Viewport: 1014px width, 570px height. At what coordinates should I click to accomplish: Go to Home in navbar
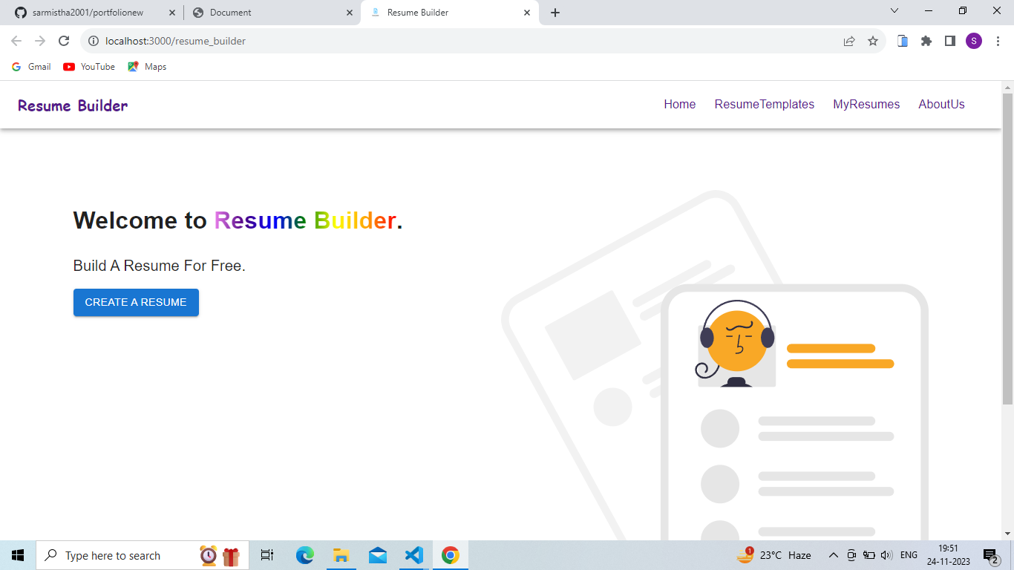(680, 105)
